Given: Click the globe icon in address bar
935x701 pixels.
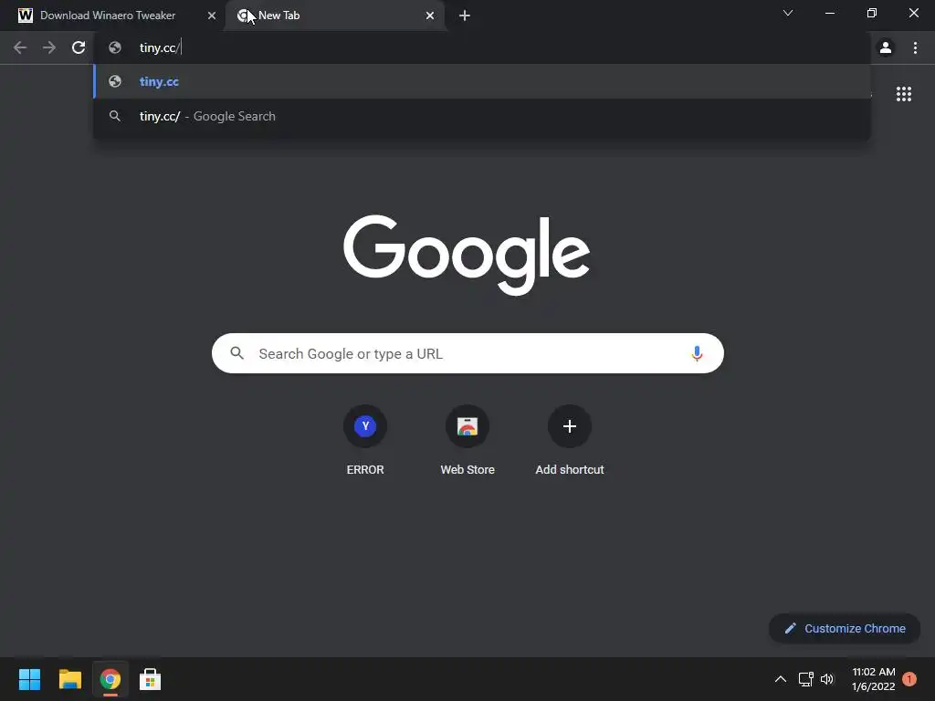Looking at the screenshot, I should tap(115, 47).
